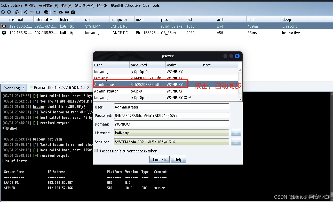Select credential row with realm WONIUXY.COM
Screen dimensions: 333x202
coord(166,98)
